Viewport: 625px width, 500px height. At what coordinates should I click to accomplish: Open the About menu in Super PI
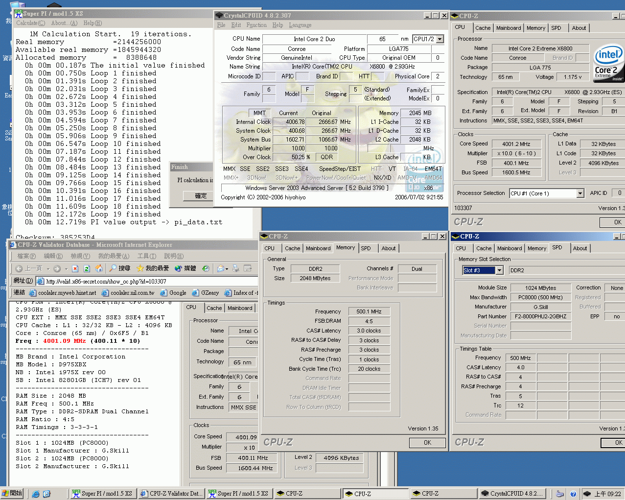tap(64, 23)
